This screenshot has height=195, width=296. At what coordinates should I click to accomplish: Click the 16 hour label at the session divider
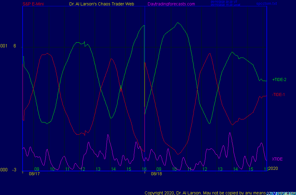144,169
